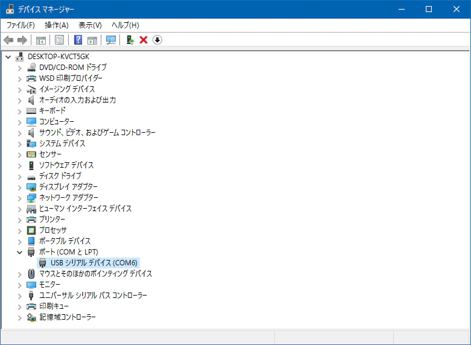
Task: Expand the システム デバイス node
Action: (20, 144)
